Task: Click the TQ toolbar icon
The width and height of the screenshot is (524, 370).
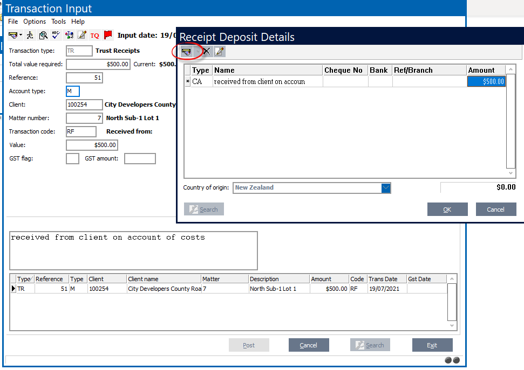Action: pos(94,36)
